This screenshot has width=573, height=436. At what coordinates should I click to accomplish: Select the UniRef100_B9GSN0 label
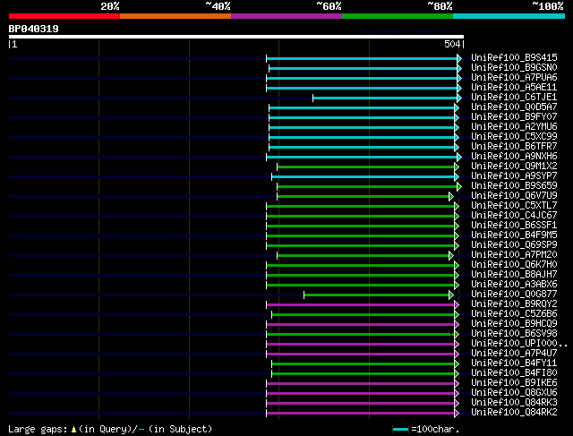pos(514,67)
